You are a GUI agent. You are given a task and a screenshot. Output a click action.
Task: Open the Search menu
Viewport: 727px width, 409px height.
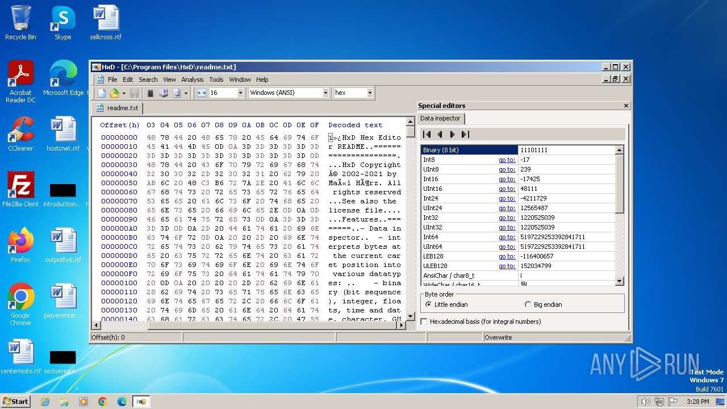pos(148,80)
